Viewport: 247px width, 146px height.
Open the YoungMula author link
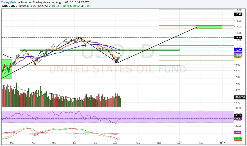(x=9, y=2)
